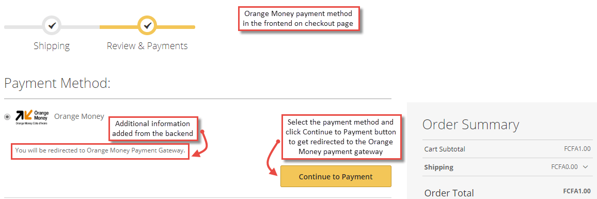597x199 pixels.
Task: Click the bold Shipping label in Order Summary
Action: point(438,167)
